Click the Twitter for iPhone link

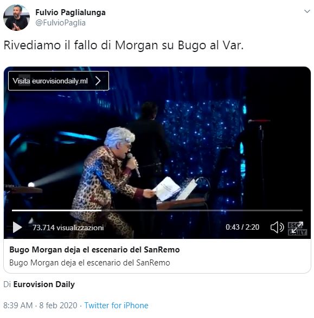pos(116,305)
